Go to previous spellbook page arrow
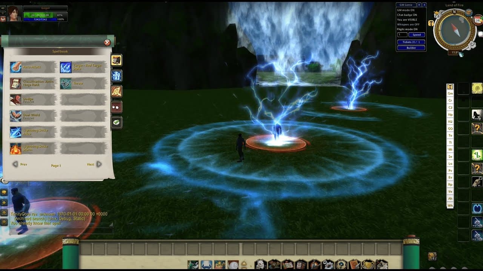The image size is (483, 271). 15,164
